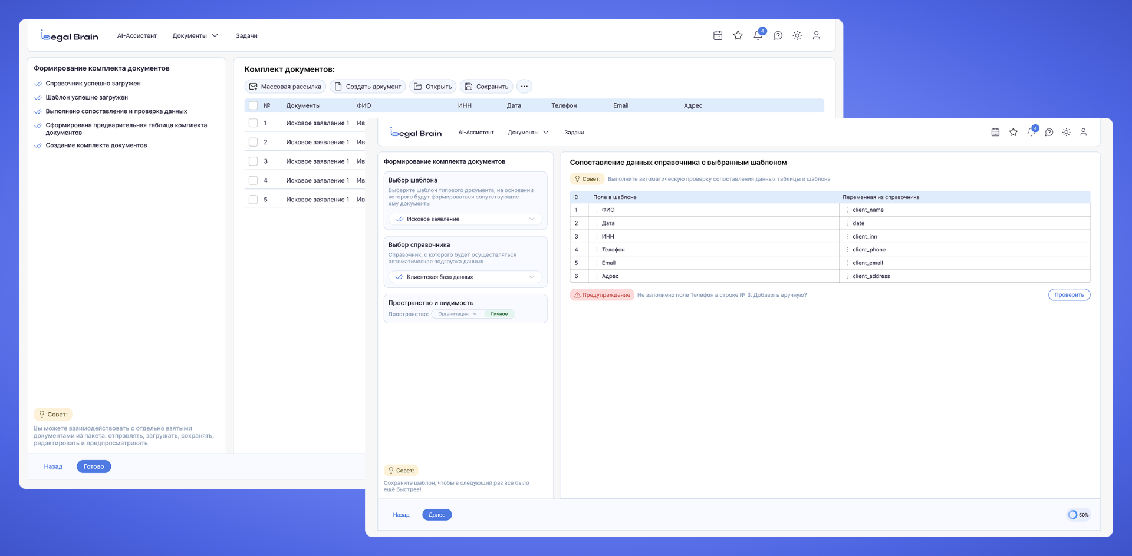Open Задачи in front window
Screen dimensions: 1132x556
(x=574, y=133)
